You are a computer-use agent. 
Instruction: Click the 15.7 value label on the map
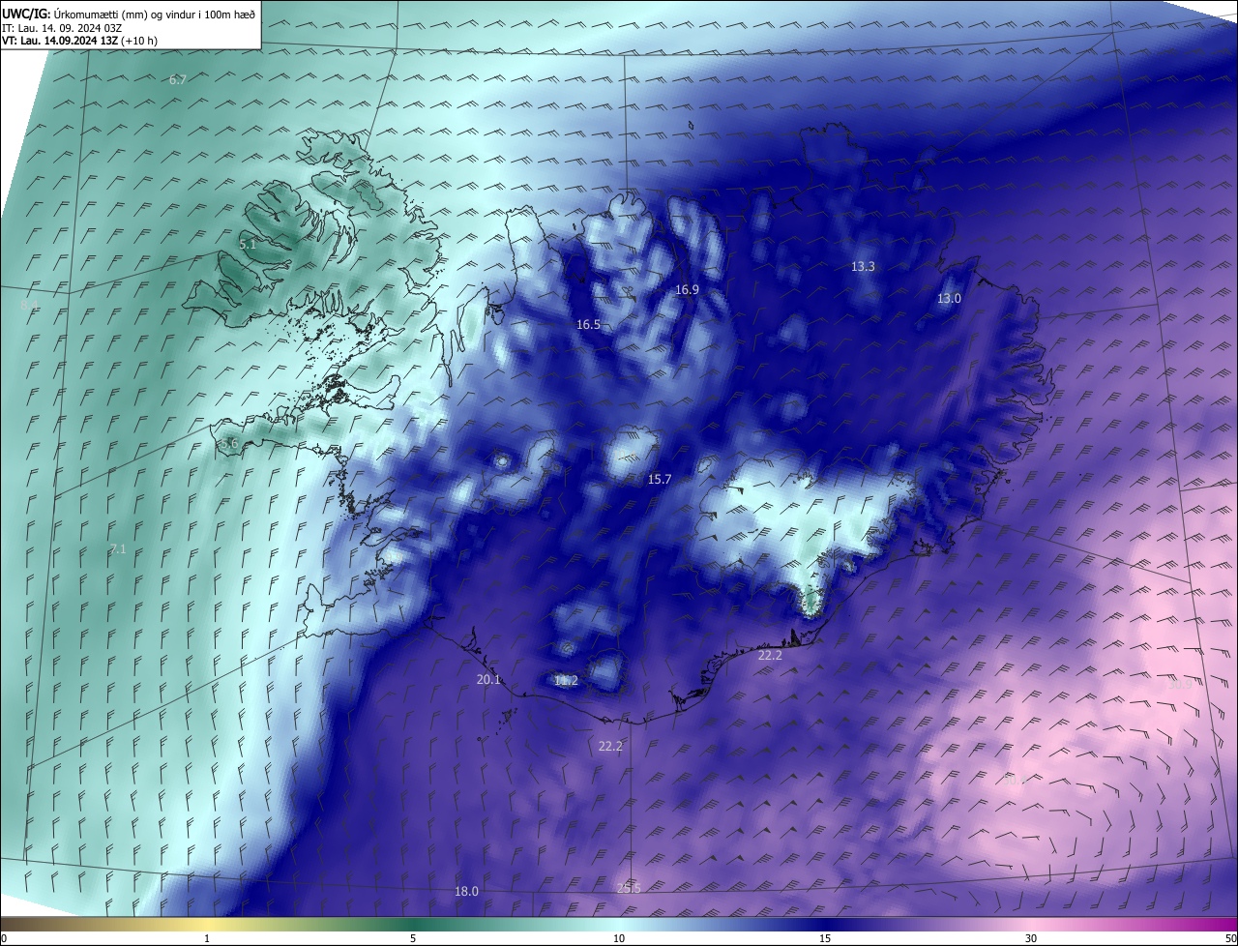coord(660,479)
